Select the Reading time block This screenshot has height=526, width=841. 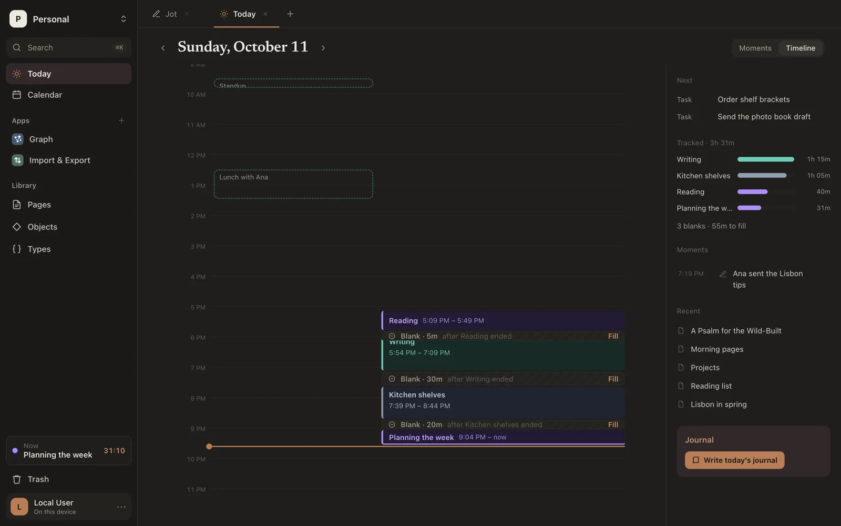tap(503, 320)
